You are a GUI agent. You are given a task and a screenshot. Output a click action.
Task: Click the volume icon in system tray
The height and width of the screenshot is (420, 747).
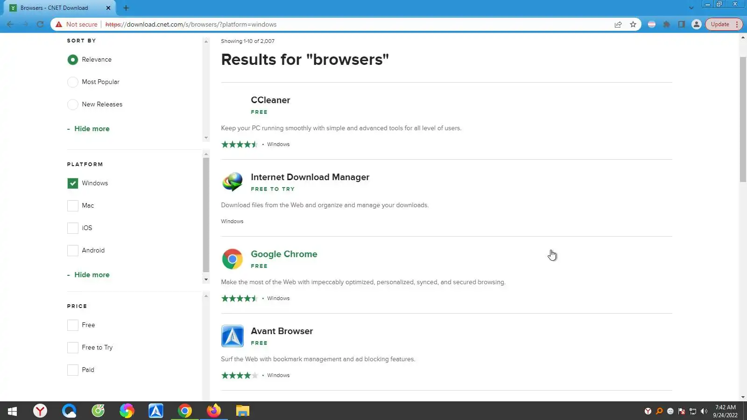click(x=704, y=411)
